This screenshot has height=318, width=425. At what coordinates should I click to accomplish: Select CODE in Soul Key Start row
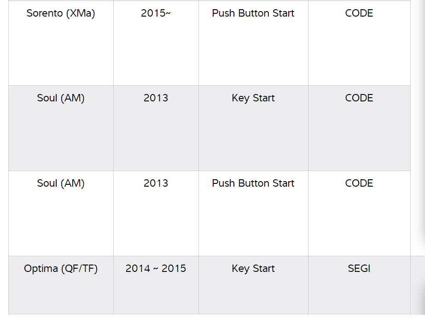(359, 98)
